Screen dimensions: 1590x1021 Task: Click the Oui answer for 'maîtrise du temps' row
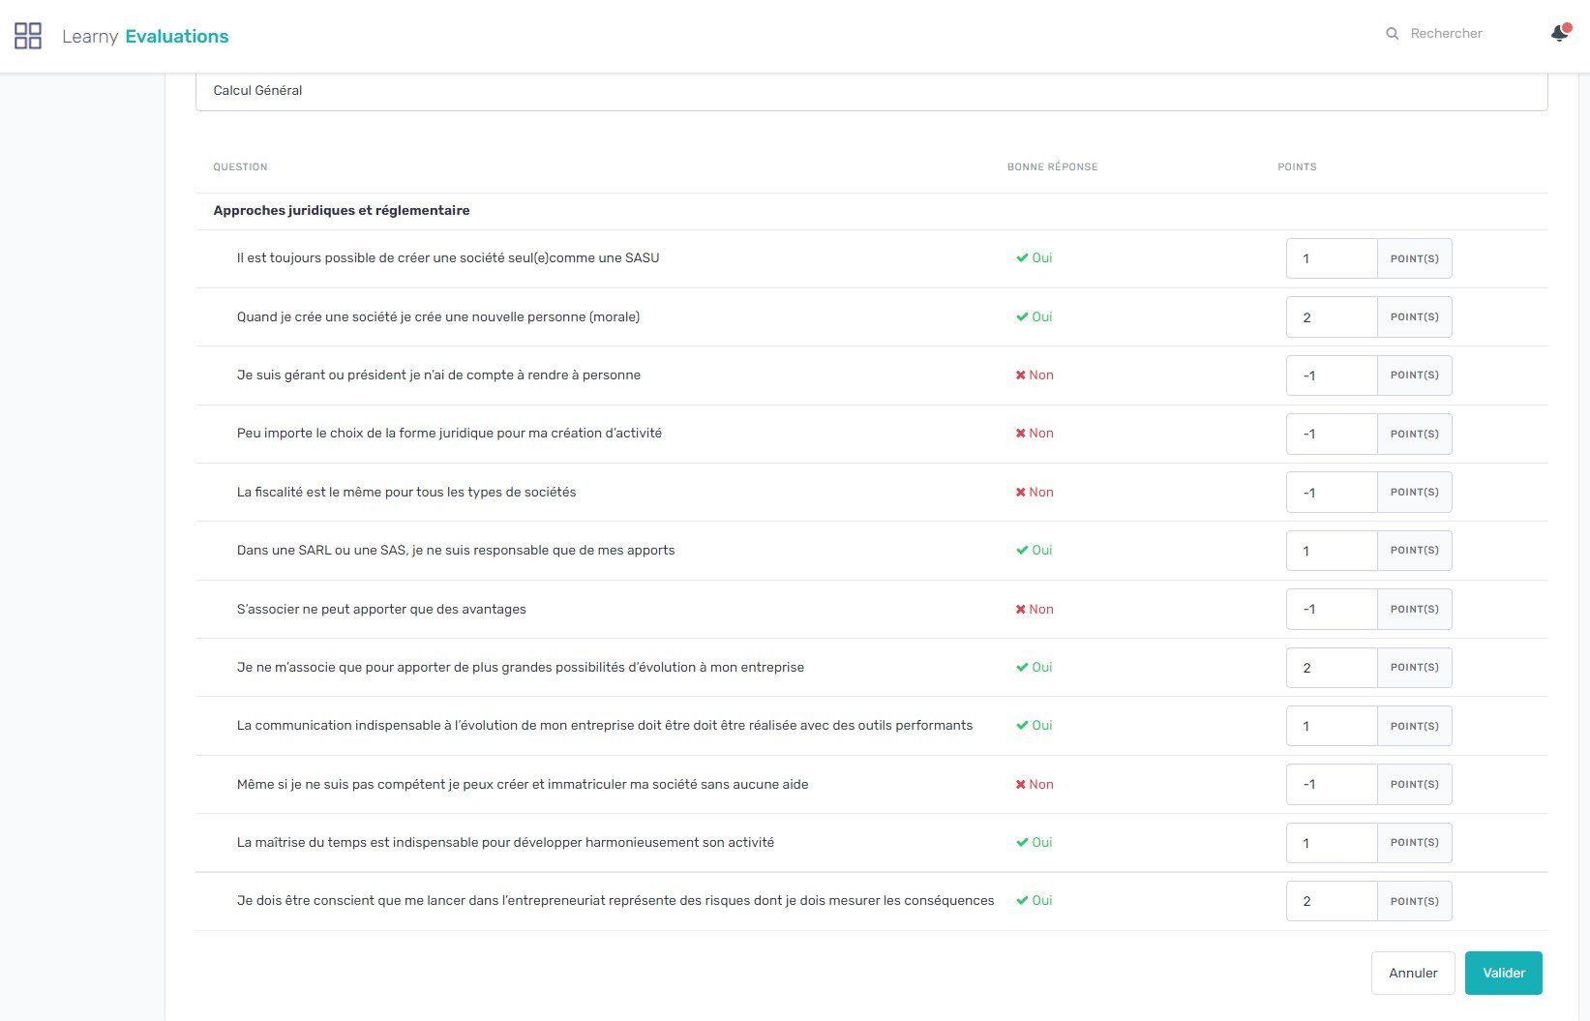(x=1034, y=843)
